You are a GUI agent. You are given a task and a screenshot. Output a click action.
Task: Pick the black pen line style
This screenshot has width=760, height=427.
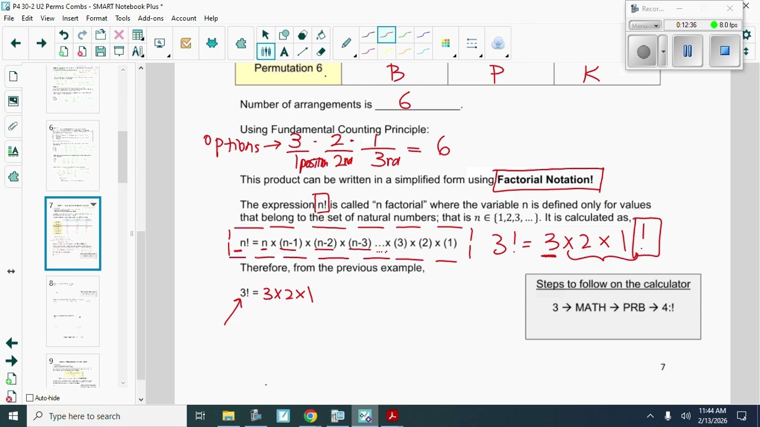coord(368,35)
